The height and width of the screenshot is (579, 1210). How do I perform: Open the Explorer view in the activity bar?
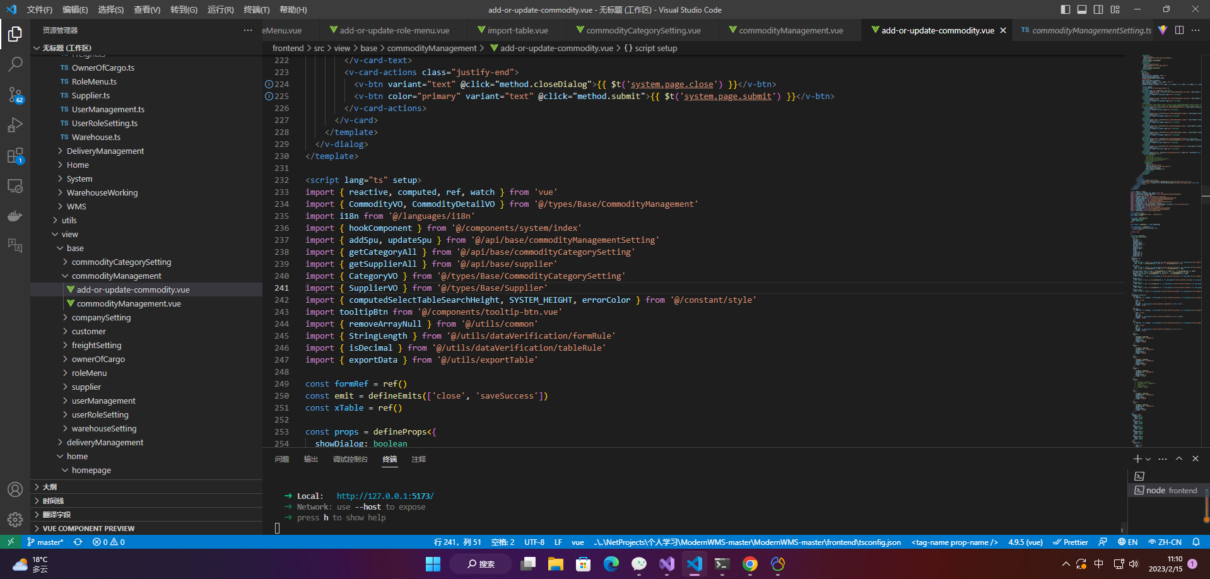(15, 33)
